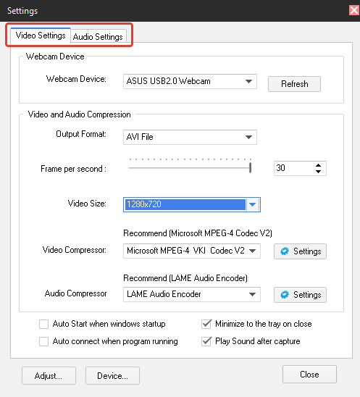Close the Settings window with the red X

click(354, 11)
